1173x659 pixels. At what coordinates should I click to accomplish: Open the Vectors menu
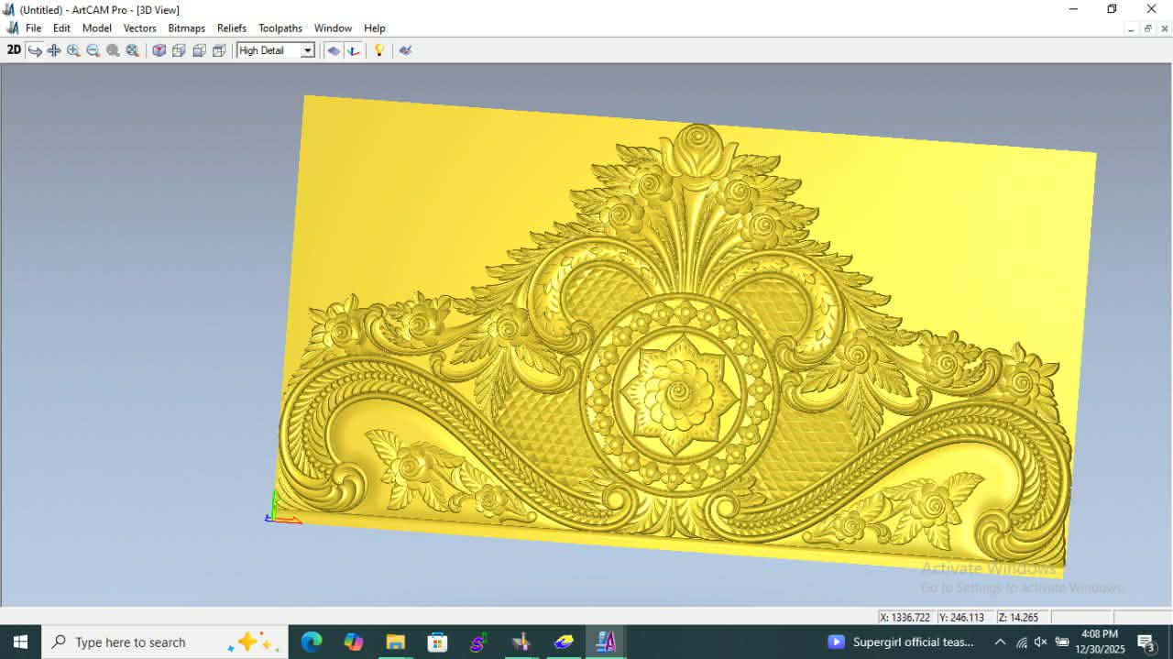(140, 28)
